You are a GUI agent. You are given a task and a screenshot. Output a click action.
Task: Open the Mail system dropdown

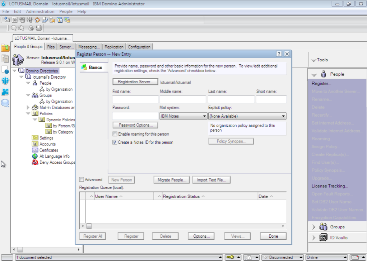tap(183, 116)
